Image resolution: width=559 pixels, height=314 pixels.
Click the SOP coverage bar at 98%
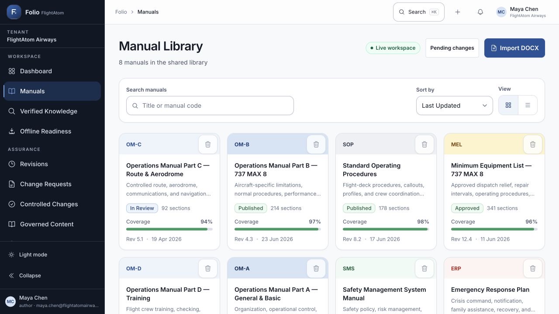pos(386,229)
